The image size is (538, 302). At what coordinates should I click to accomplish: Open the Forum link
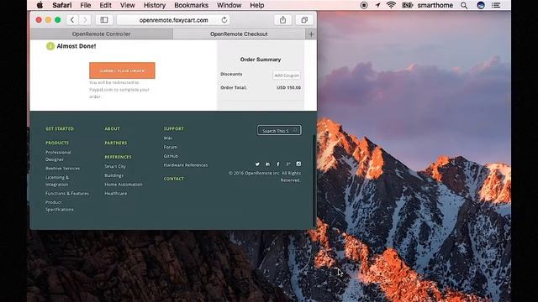[x=170, y=147]
